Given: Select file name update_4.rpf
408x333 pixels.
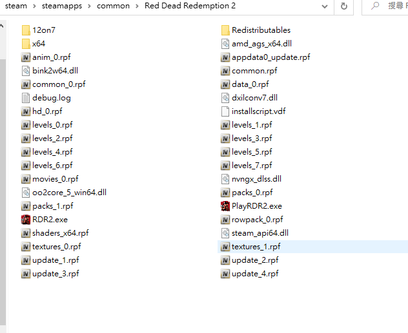Looking at the screenshot, I should pyautogui.click(x=255, y=274).
